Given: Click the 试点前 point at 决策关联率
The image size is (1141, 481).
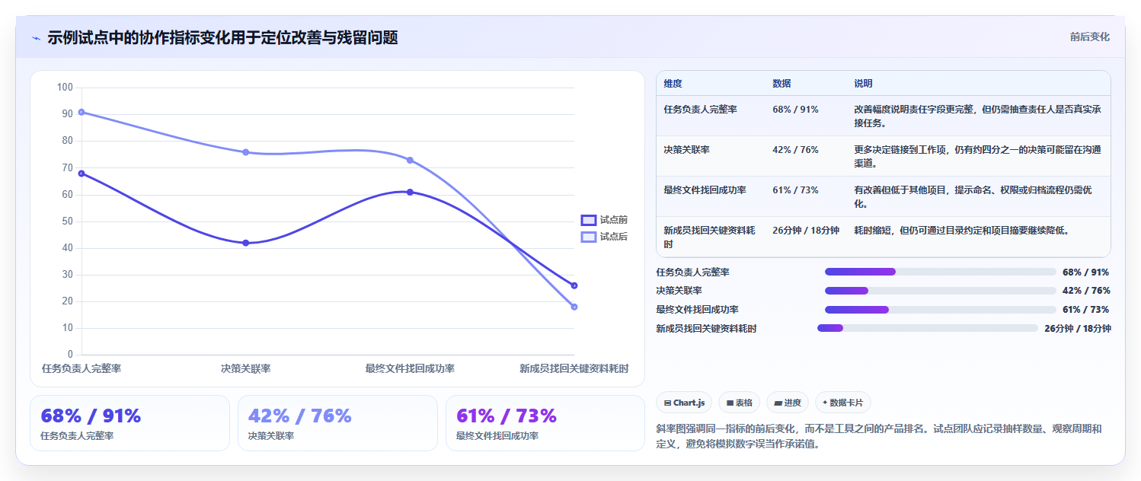Looking at the screenshot, I should pos(246,243).
